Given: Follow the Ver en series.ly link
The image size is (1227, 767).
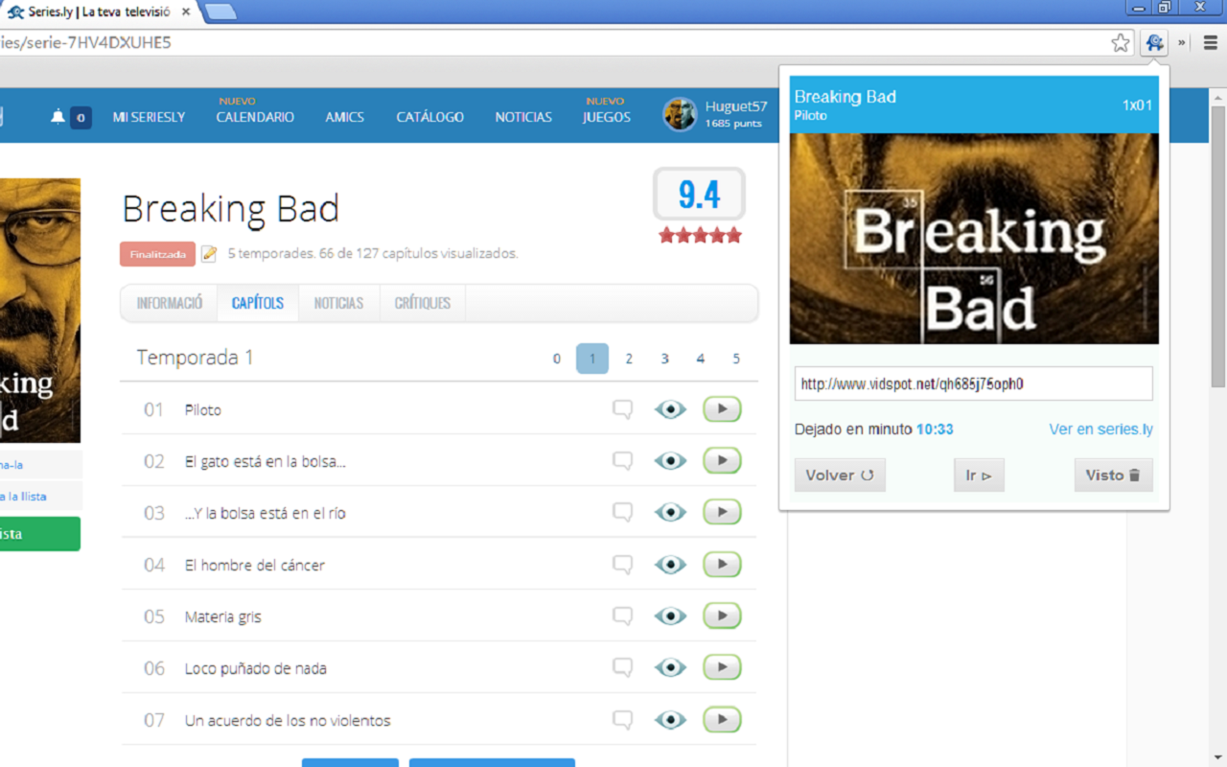Looking at the screenshot, I should 1101,430.
